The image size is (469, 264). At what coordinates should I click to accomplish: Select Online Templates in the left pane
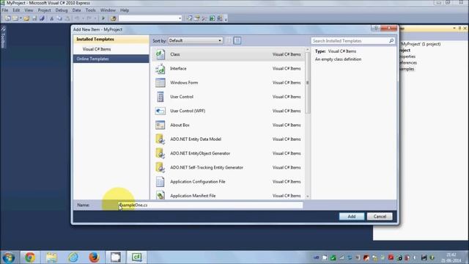tap(111, 59)
